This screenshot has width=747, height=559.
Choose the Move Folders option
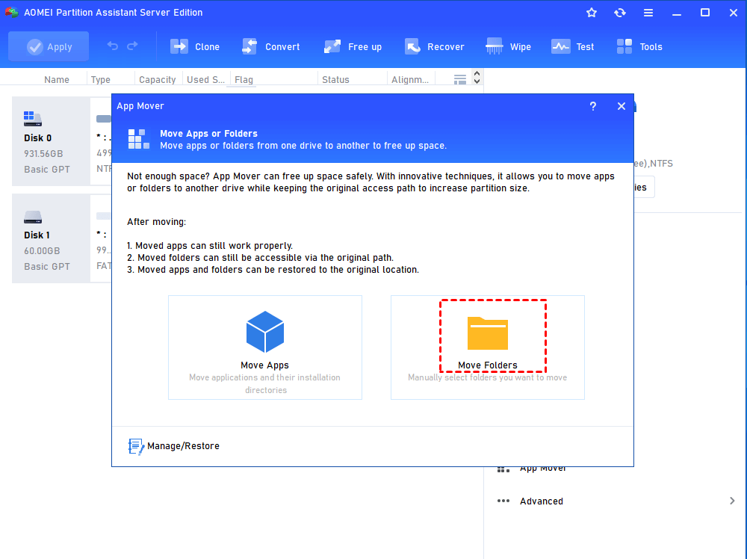click(x=487, y=348)
